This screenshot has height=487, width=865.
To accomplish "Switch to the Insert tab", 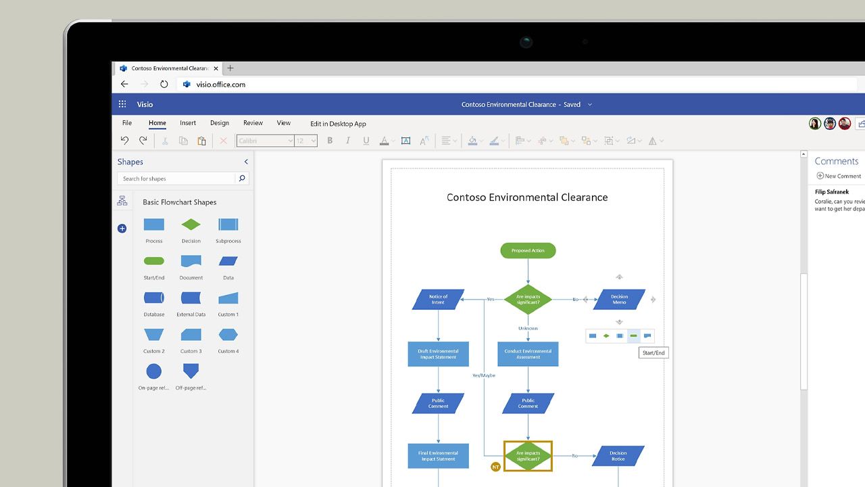I will 188,123.
